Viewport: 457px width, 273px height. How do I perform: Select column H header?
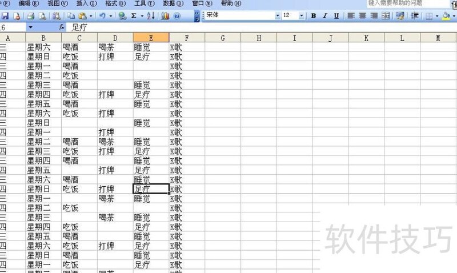(259, 38)
